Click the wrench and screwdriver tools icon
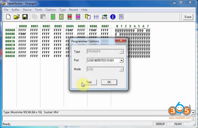 pos(104,17)
